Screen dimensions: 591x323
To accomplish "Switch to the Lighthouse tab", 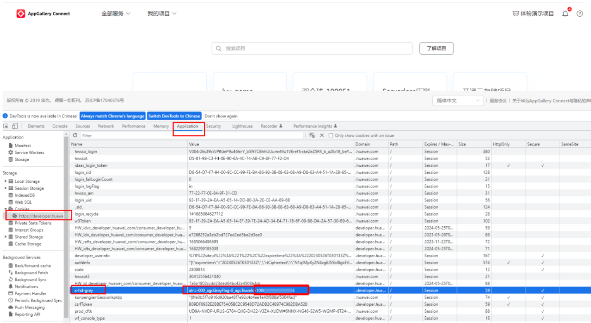I will [242, 126].
